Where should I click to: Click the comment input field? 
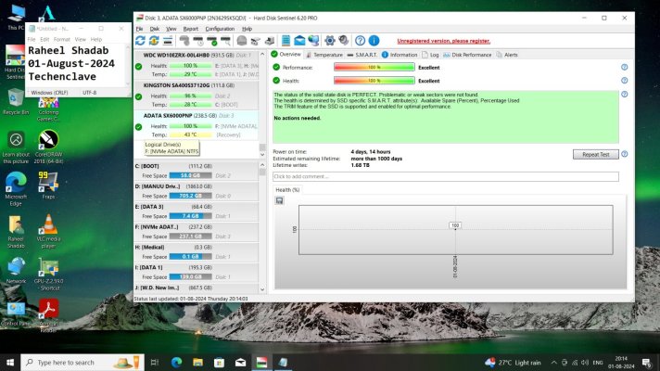(x=446, y=176)
